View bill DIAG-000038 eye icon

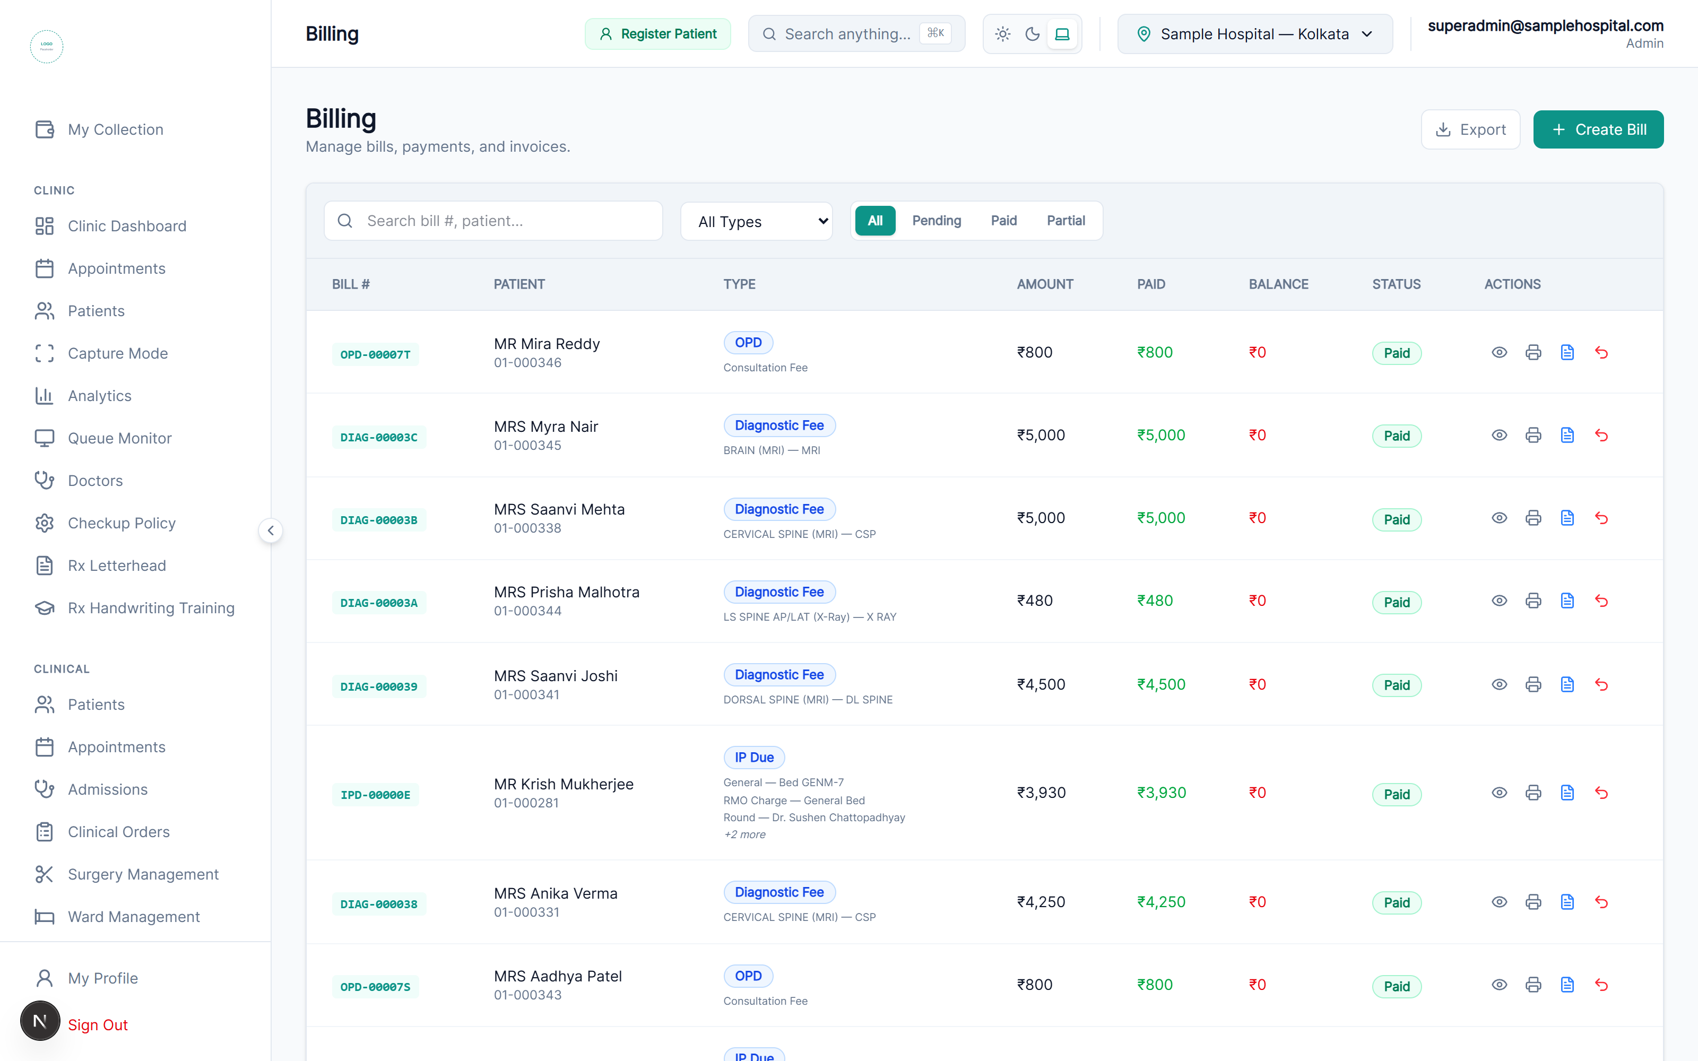(x=1498, y=902)
